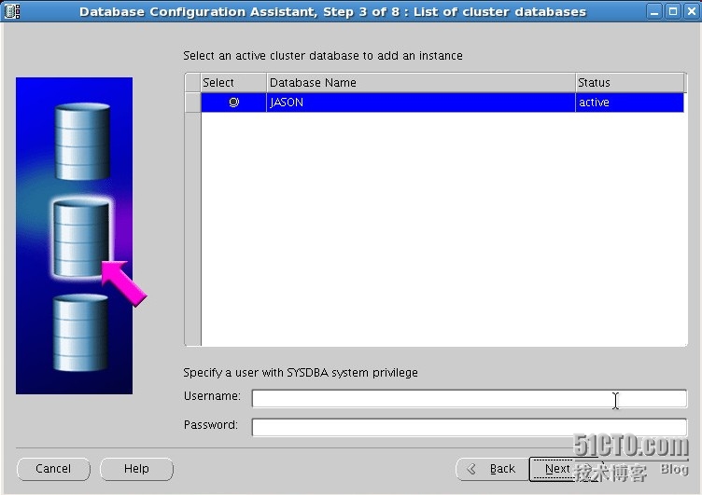Screen dimensions: 702x495
Task: Click the JASON database name cell
Action: pyautogui.click(x=420, y=103)
